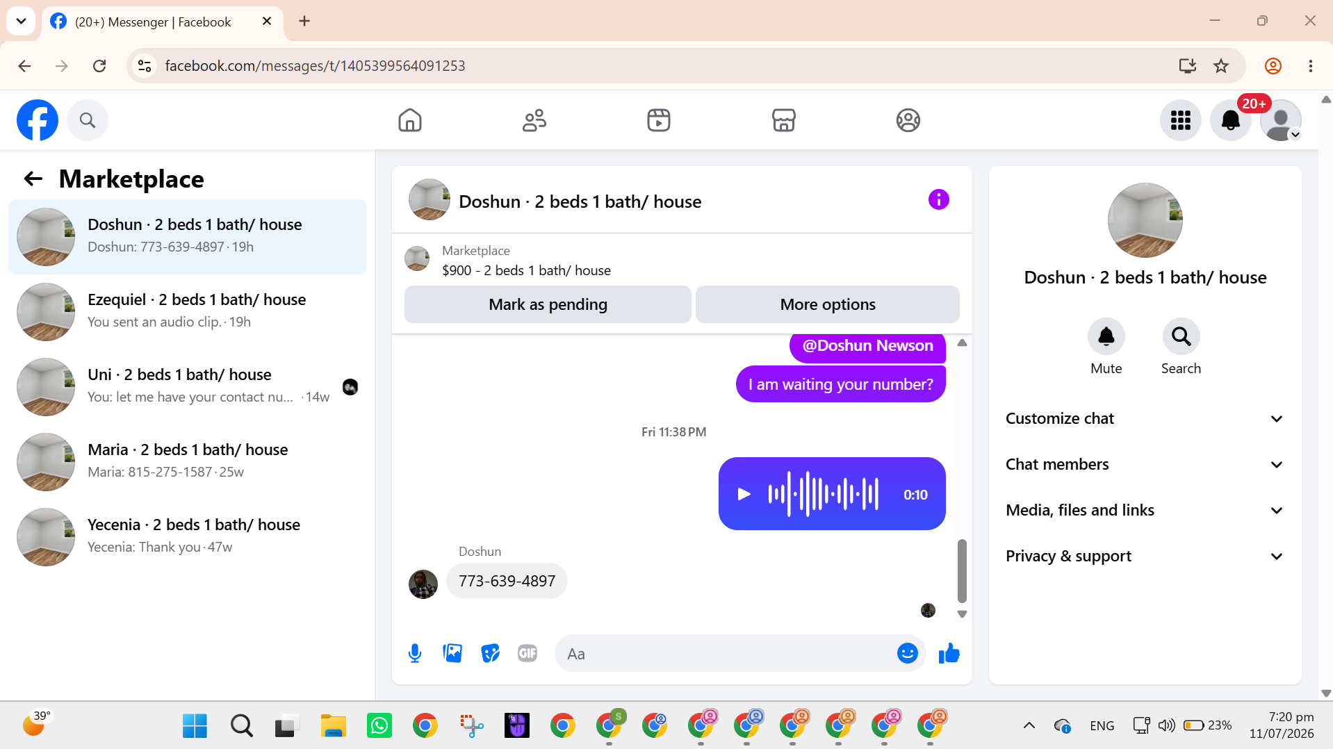Reload the page
Viewport: 1333px width, 749px height.
point(99,65)
